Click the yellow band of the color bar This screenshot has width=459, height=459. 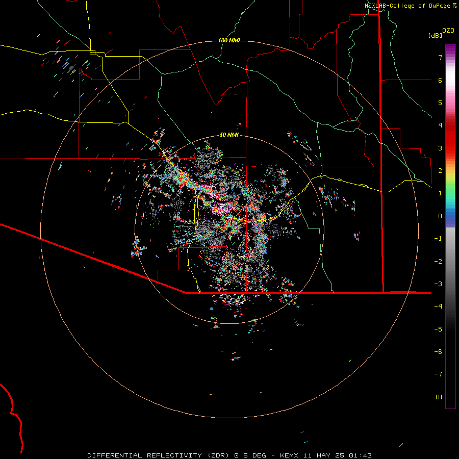(x=450, y=175)
